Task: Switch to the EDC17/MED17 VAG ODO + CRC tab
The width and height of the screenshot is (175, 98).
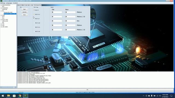Action: click(25, 5)
